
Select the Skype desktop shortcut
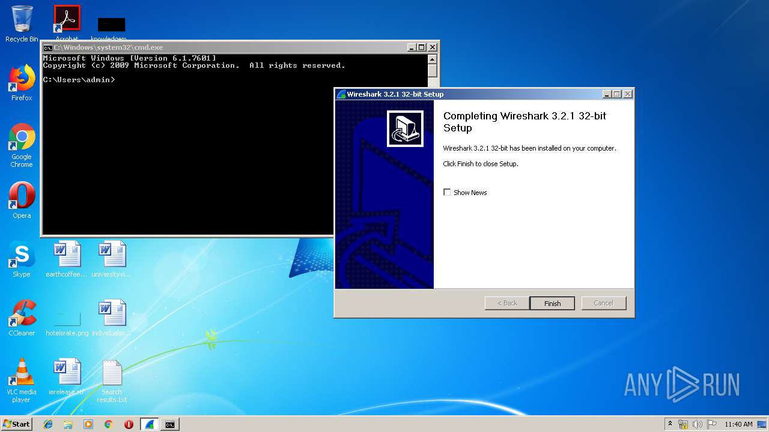pyautogui.click(x=22, y=259)
